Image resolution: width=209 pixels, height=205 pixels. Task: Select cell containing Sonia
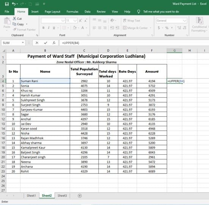click(x=45, y=86)
